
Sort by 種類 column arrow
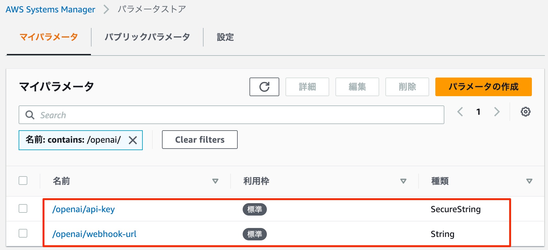[529, 181]
